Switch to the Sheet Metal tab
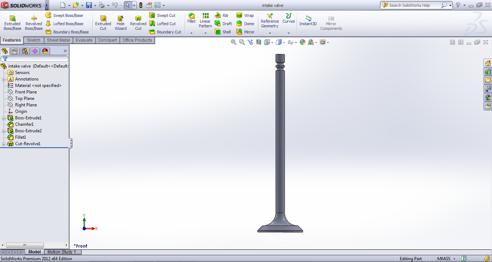This screenshot has height=262, width=492. (x=58, y=40)
